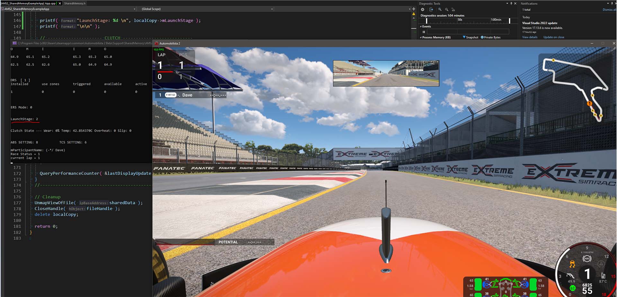Click the F-HIT G2 class badge beside Dave
Viewport: 617px width, 297px height.
171,95
